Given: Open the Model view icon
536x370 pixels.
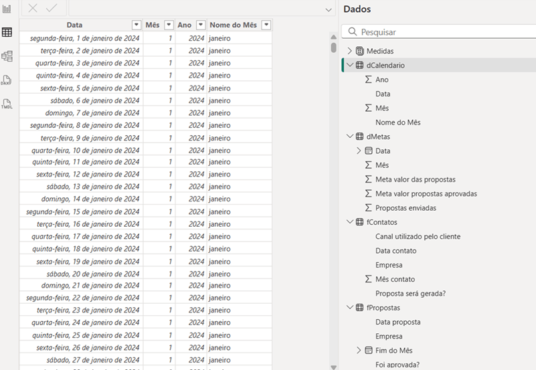Looking at the screenshot, I should [7, 56].
